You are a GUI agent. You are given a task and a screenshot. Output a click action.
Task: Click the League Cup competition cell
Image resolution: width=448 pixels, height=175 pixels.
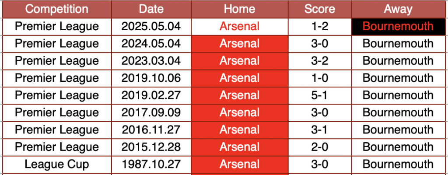tap(56, 164)
